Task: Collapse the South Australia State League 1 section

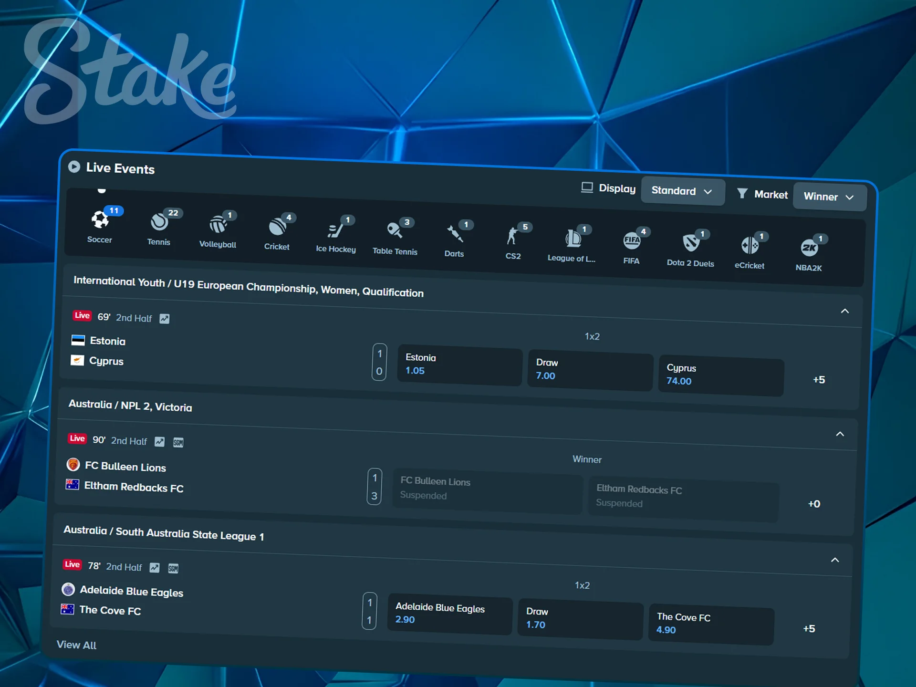Action: 835,560
